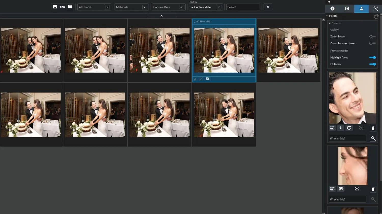Image resolution: width=382 pixels, height=214 pixels.
Task: Clear active filters with the X button
Action: (x=268, y=7)
